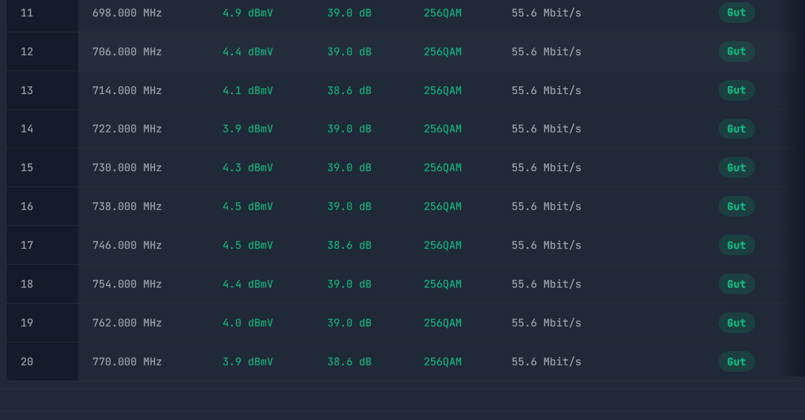Click the Gut badge for channel 20
The image size is (805, 420).
(736, 362)
